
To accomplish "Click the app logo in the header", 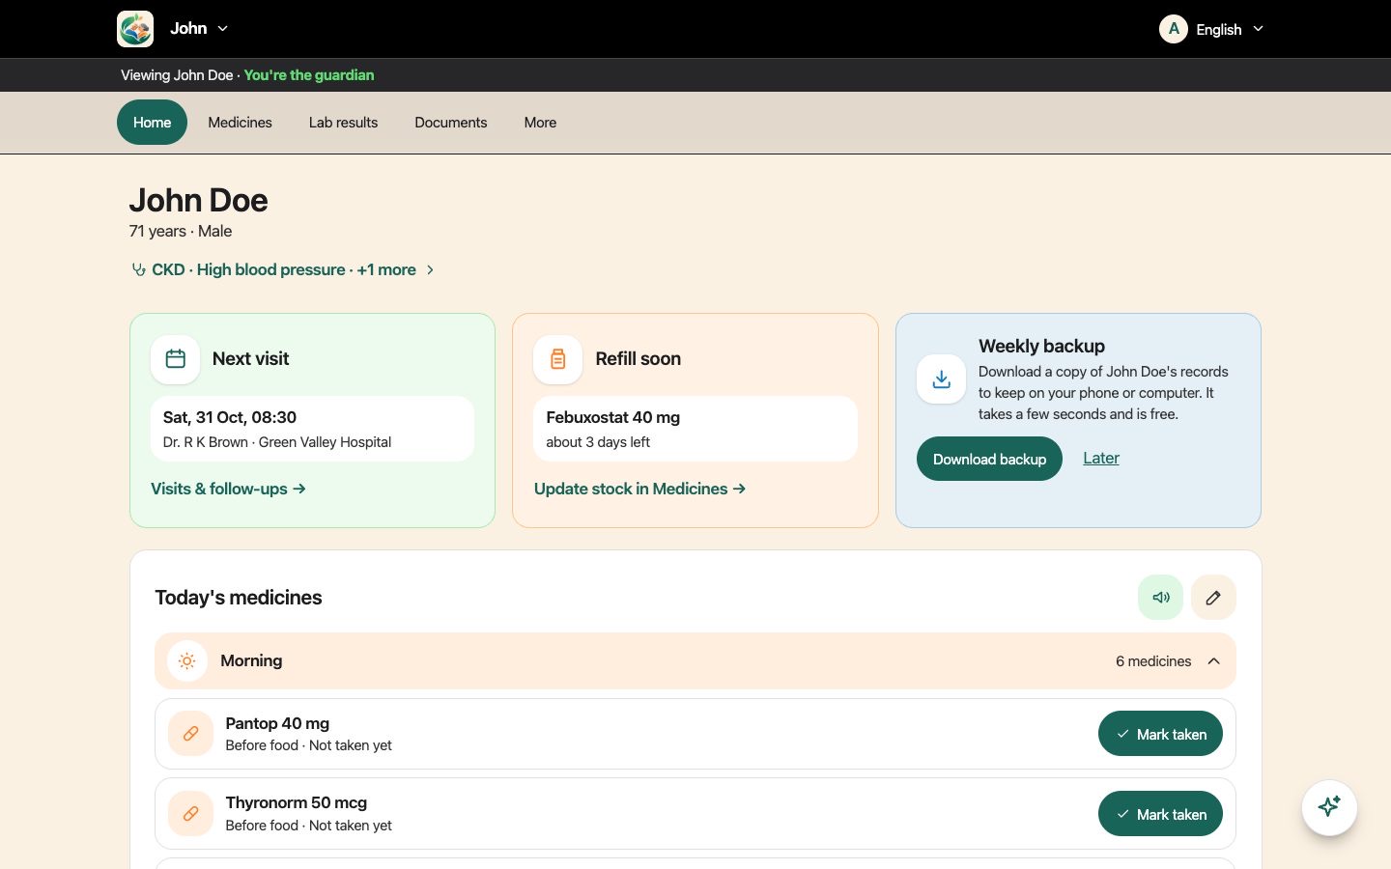I will (135, 29).
